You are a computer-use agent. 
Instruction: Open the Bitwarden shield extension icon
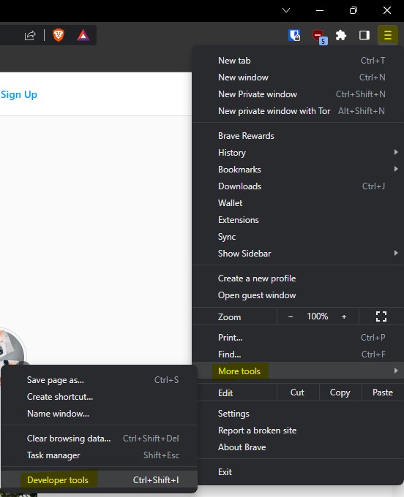click(294, 35)
